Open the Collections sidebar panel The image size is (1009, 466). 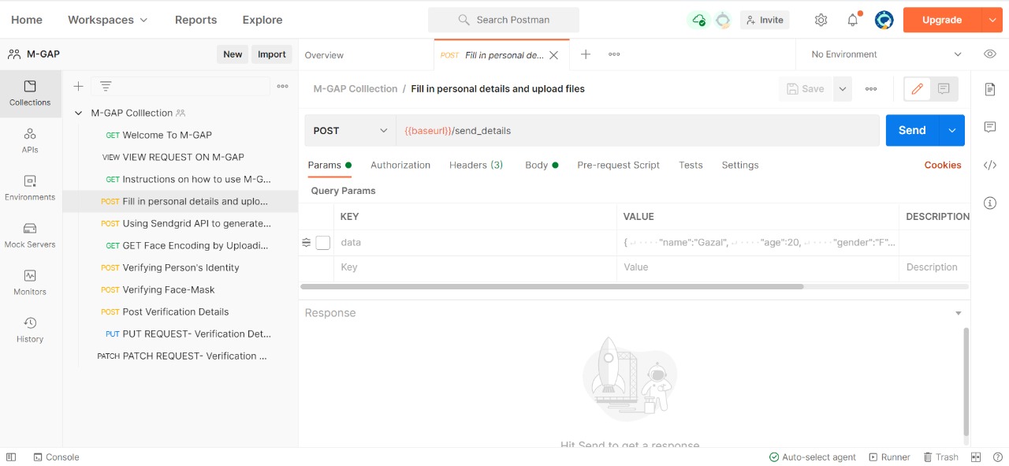pos(30,93)
